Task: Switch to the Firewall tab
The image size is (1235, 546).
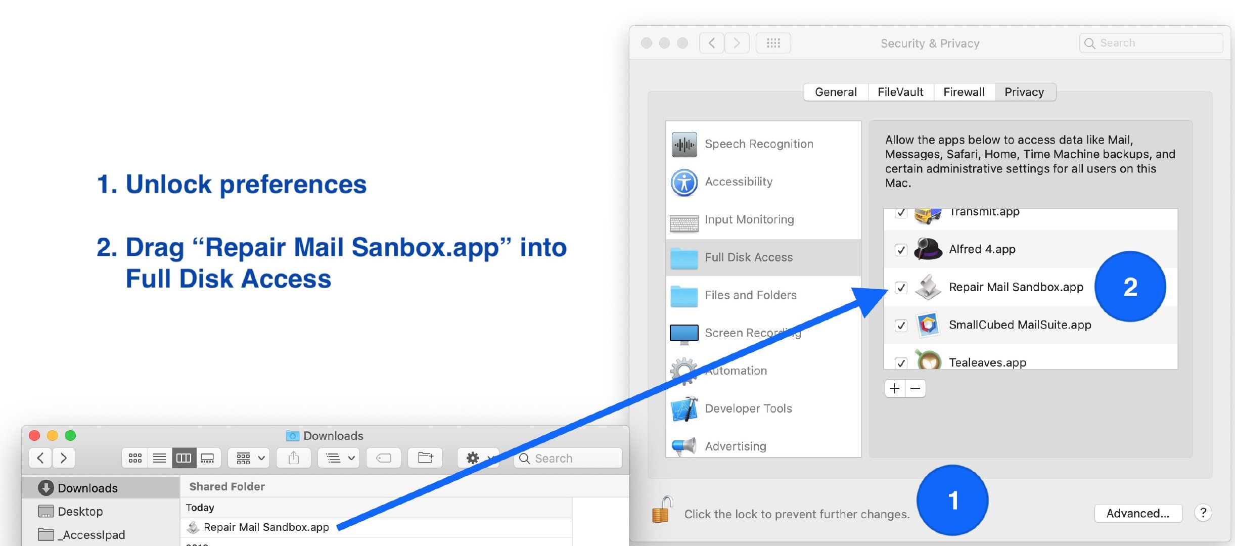Action: 964,92
